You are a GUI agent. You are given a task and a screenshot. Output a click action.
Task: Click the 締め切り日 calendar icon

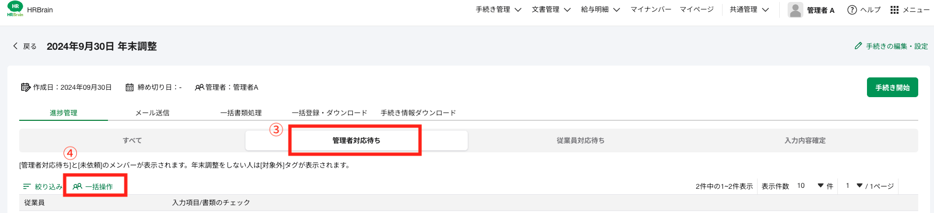pos(130,87)
